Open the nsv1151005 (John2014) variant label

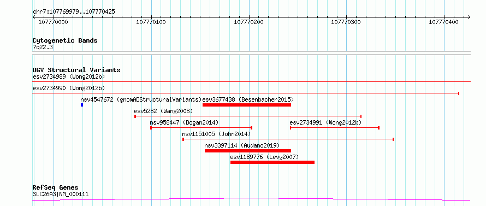click(x=216, y=134)
